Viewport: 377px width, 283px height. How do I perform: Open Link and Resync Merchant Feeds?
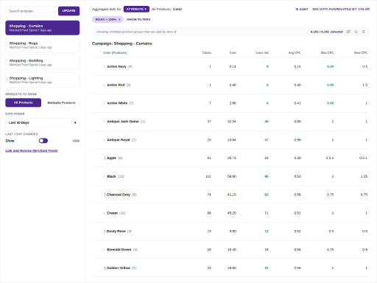[x=32, y=150]
